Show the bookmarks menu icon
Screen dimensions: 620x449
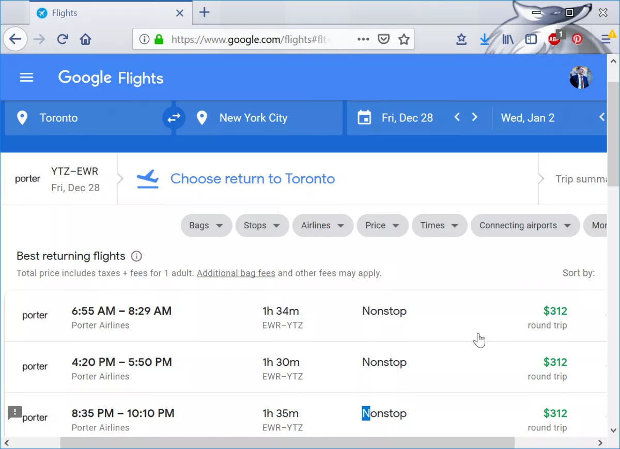point(461,39)
